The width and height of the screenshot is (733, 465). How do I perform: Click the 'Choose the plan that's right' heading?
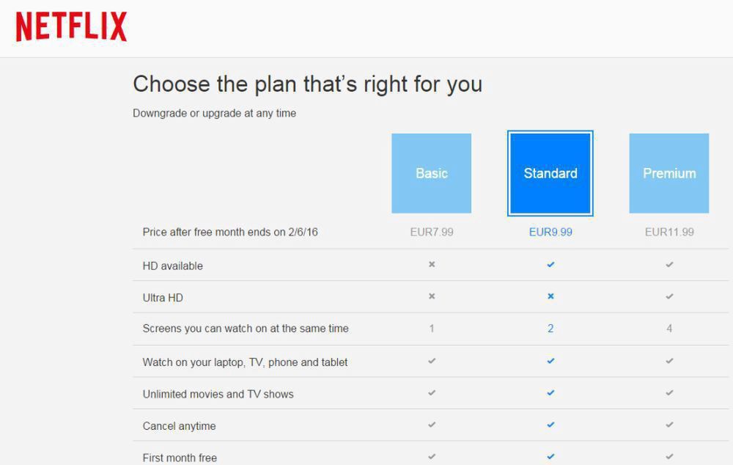[307, 84]
